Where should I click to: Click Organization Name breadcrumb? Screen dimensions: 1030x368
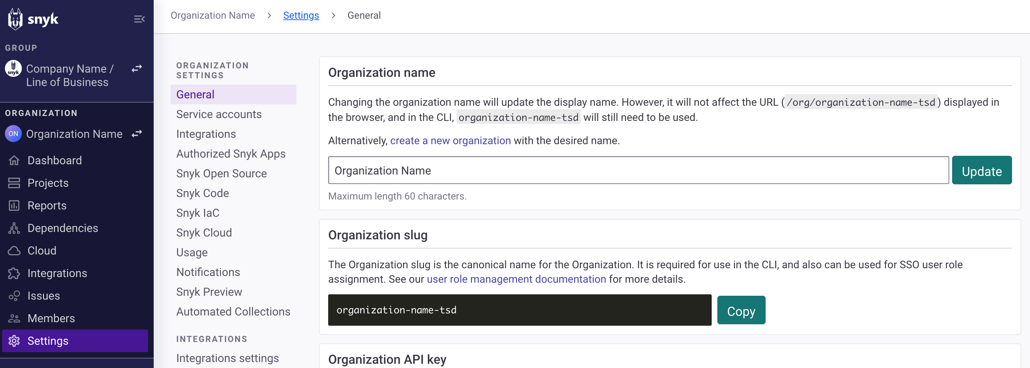213,15
